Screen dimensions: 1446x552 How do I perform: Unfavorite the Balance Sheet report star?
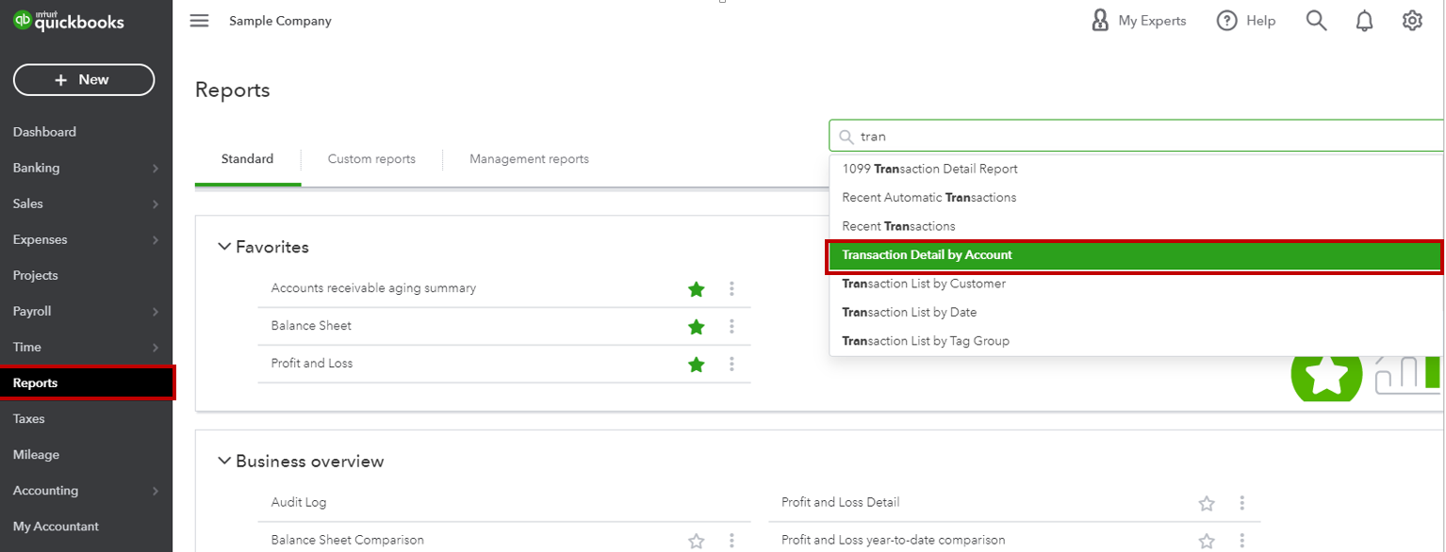click(x=697, y=327)
